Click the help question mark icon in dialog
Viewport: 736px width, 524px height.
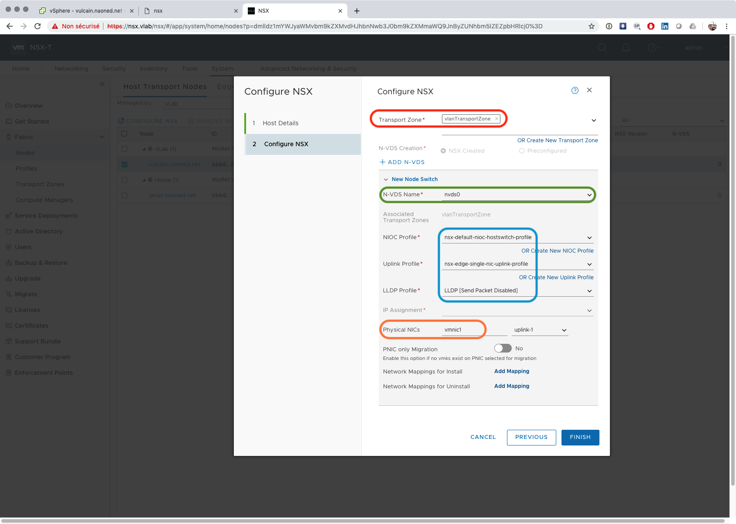click(575, 90)
